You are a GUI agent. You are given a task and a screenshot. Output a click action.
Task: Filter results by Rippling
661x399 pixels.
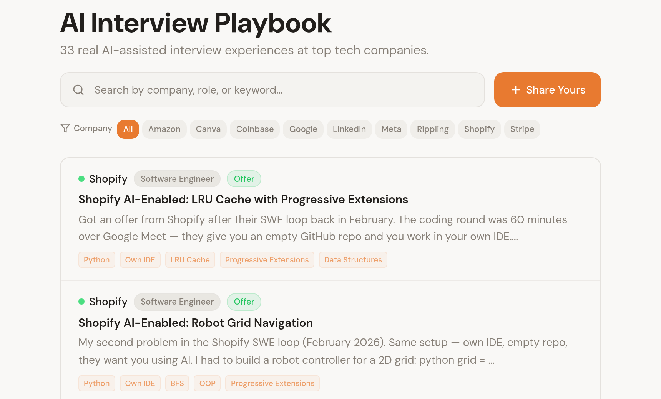[432, 129]
